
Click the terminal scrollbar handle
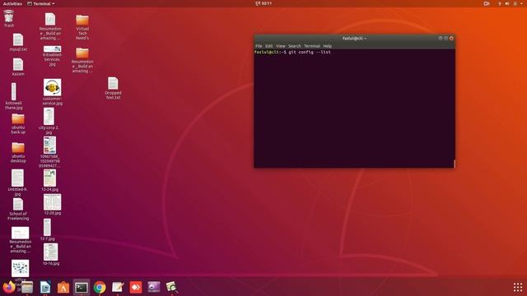[x=455, y=164]
